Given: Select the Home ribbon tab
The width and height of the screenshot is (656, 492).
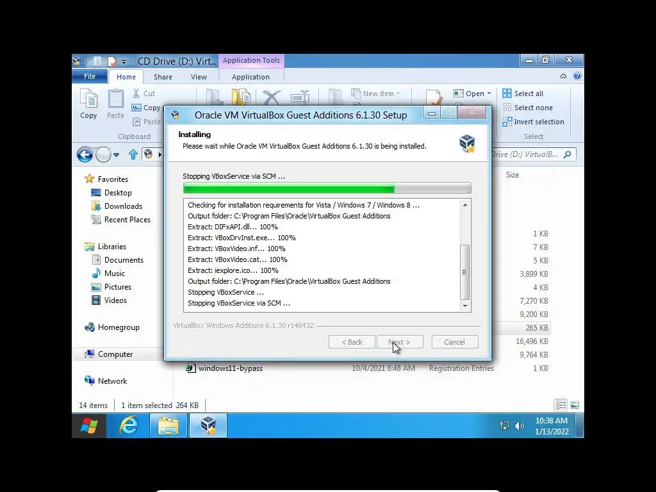Looking at the screenshot, I should pos(126,77).
